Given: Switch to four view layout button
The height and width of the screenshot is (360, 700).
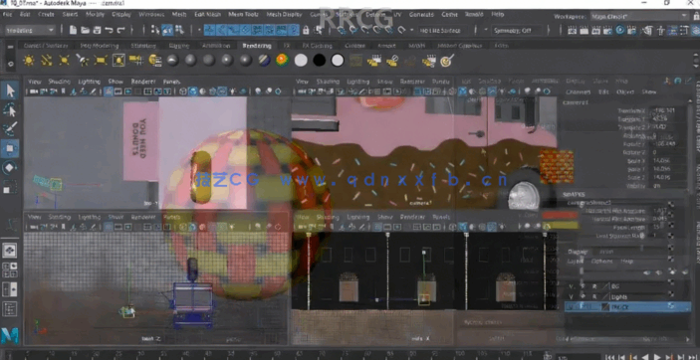Looking at the screenshot, I should click(10, 270).
